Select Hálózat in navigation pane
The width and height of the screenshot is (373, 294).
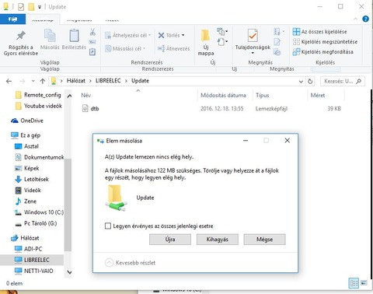(25, 238)
